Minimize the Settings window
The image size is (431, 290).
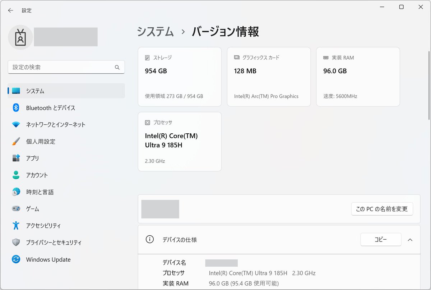(x=382, y=7)
